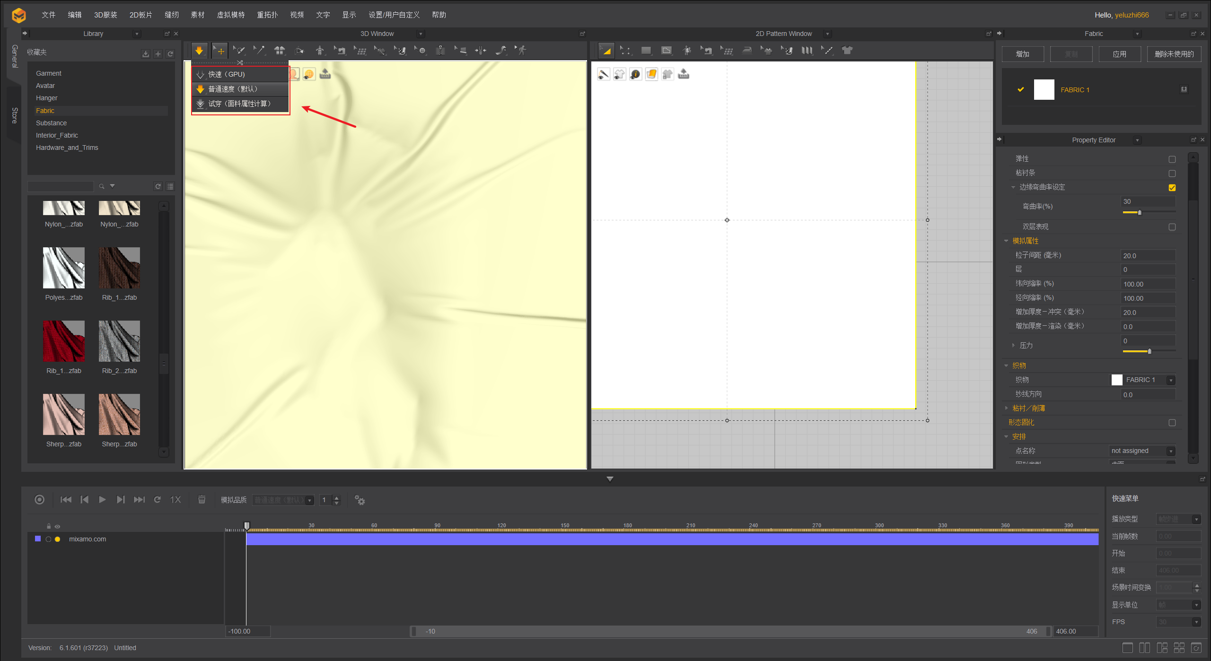Click the yellow down-arrow simulate icon
This screenshot has width=1211, height=661.
coord(199,50)
